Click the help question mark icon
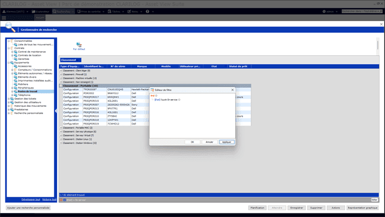Image resolution: width=385 pixels, height=217 pixels. [x=147, y=12]
